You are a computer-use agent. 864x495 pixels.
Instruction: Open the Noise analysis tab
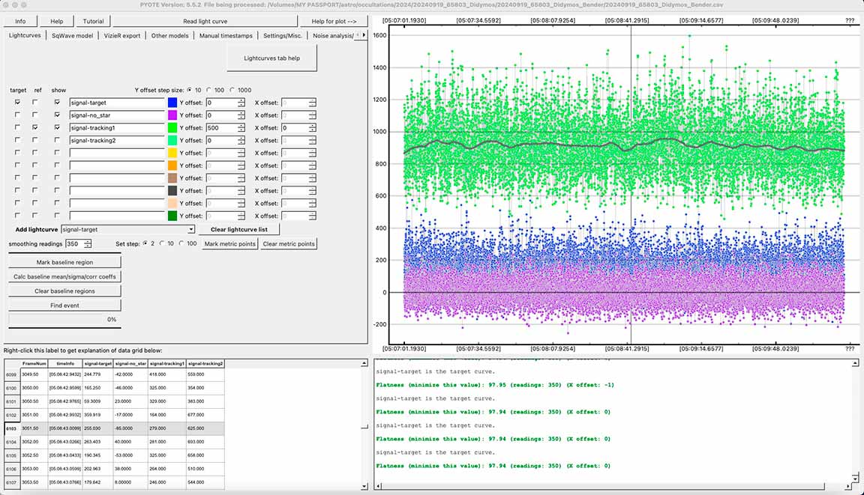pos(333,36)
